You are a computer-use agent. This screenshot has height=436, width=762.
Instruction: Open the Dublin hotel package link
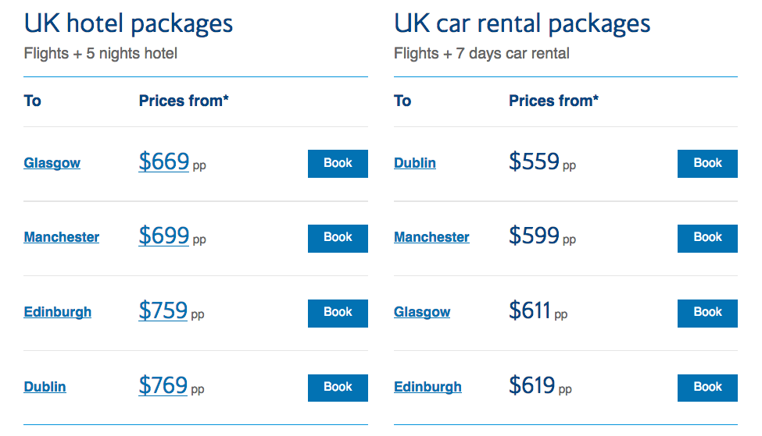45,387
